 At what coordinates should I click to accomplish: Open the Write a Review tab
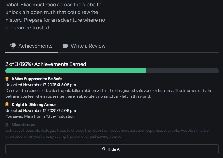pos(88,46)
